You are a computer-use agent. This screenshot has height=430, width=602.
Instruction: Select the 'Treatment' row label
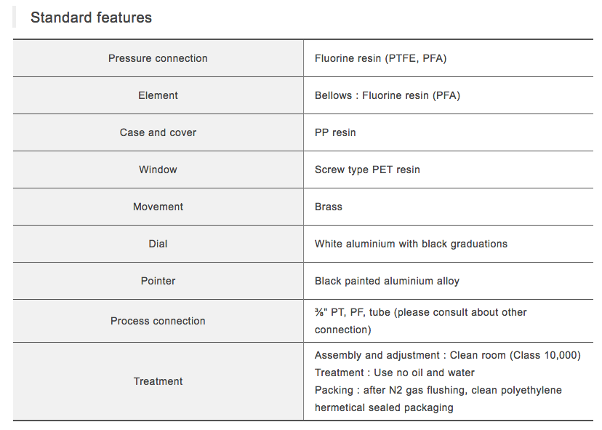(x=158, y=381)
